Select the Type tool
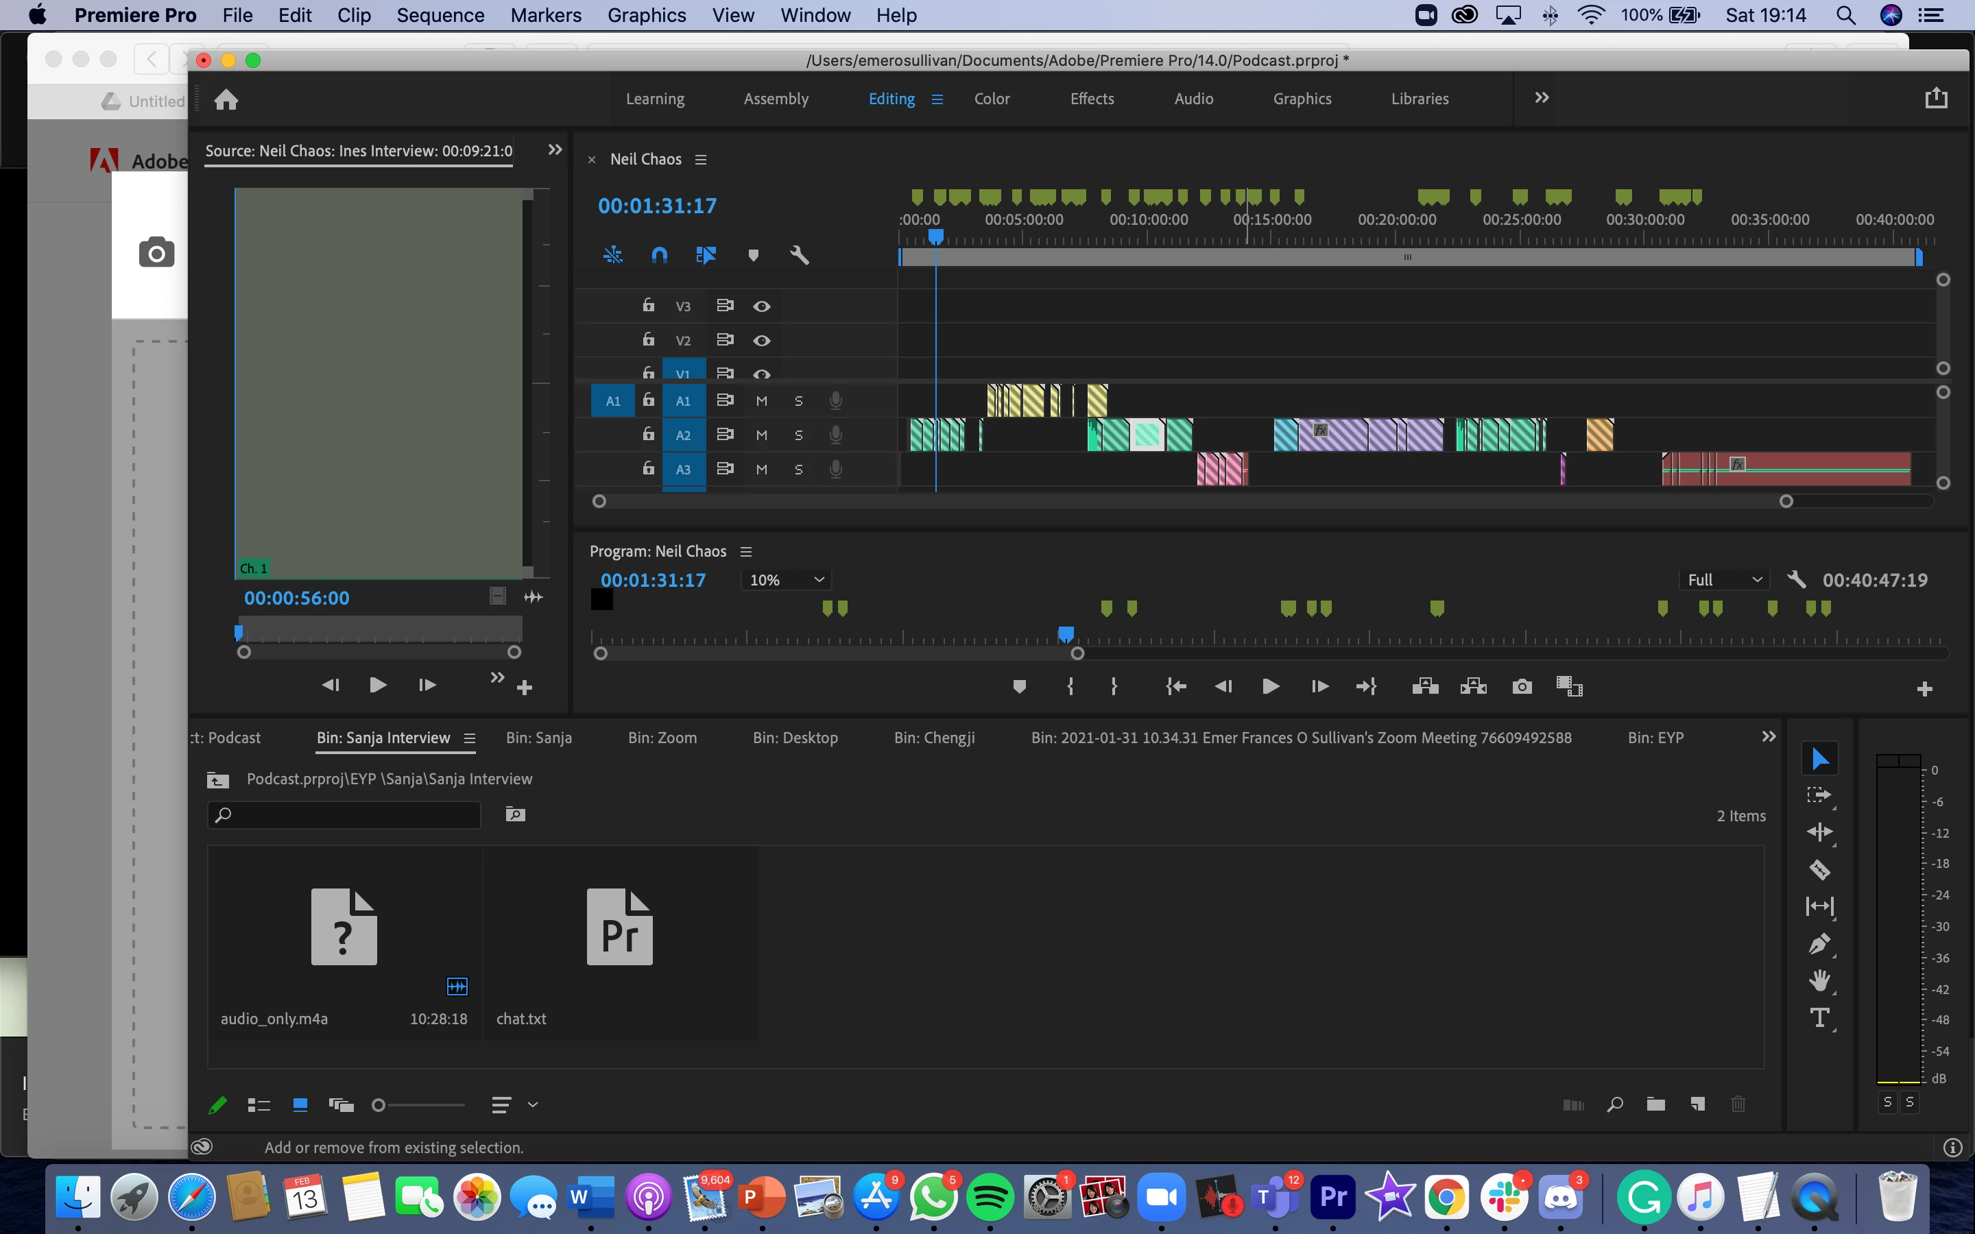 click(x=1819, y=1018)
